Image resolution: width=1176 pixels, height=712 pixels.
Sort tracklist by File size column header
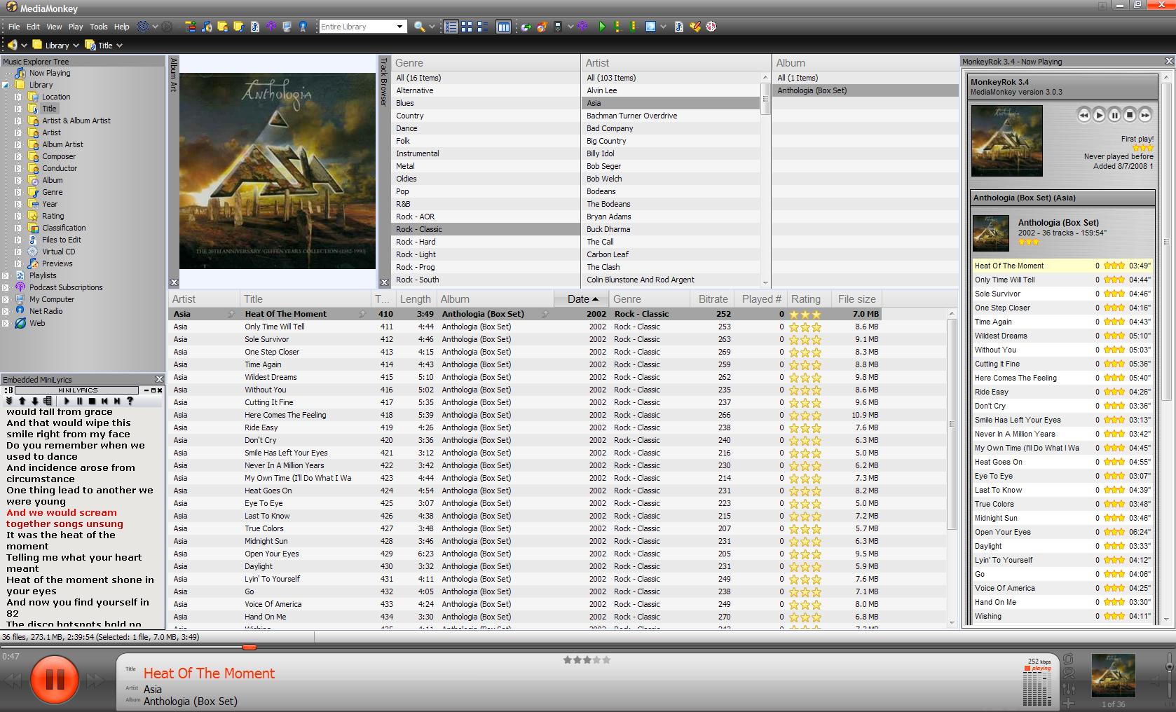coord(856,299)
